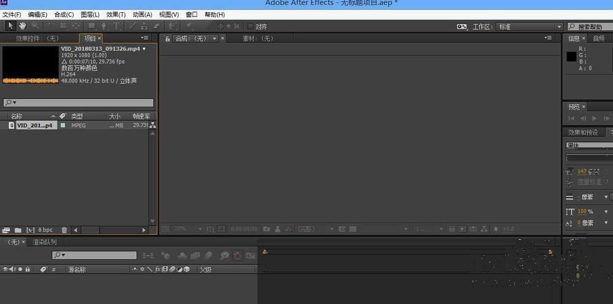613x304 pixels.
Task: Click Auto-keyframe stopwatch icon in timeline
Action: tap(237, 256)
